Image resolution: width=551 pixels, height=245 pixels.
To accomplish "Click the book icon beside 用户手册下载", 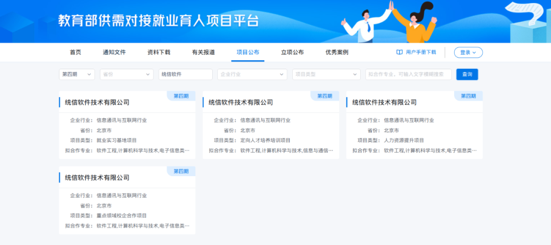I will point(399,52).
